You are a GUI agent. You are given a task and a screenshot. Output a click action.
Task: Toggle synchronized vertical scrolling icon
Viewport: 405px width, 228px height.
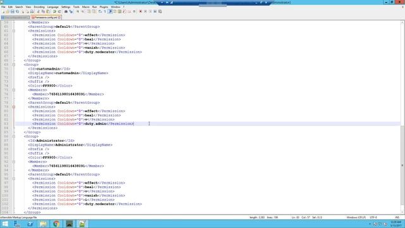coord(89,11)
